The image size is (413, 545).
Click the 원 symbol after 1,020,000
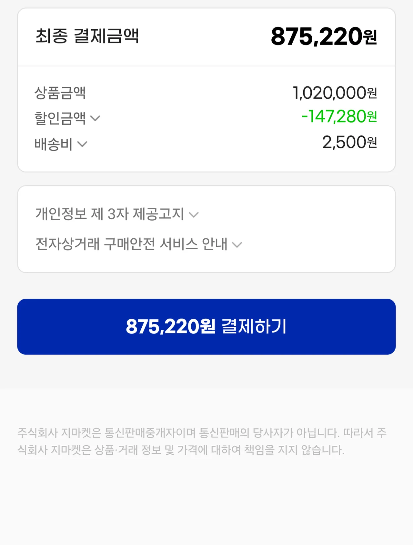click(372, 94)
